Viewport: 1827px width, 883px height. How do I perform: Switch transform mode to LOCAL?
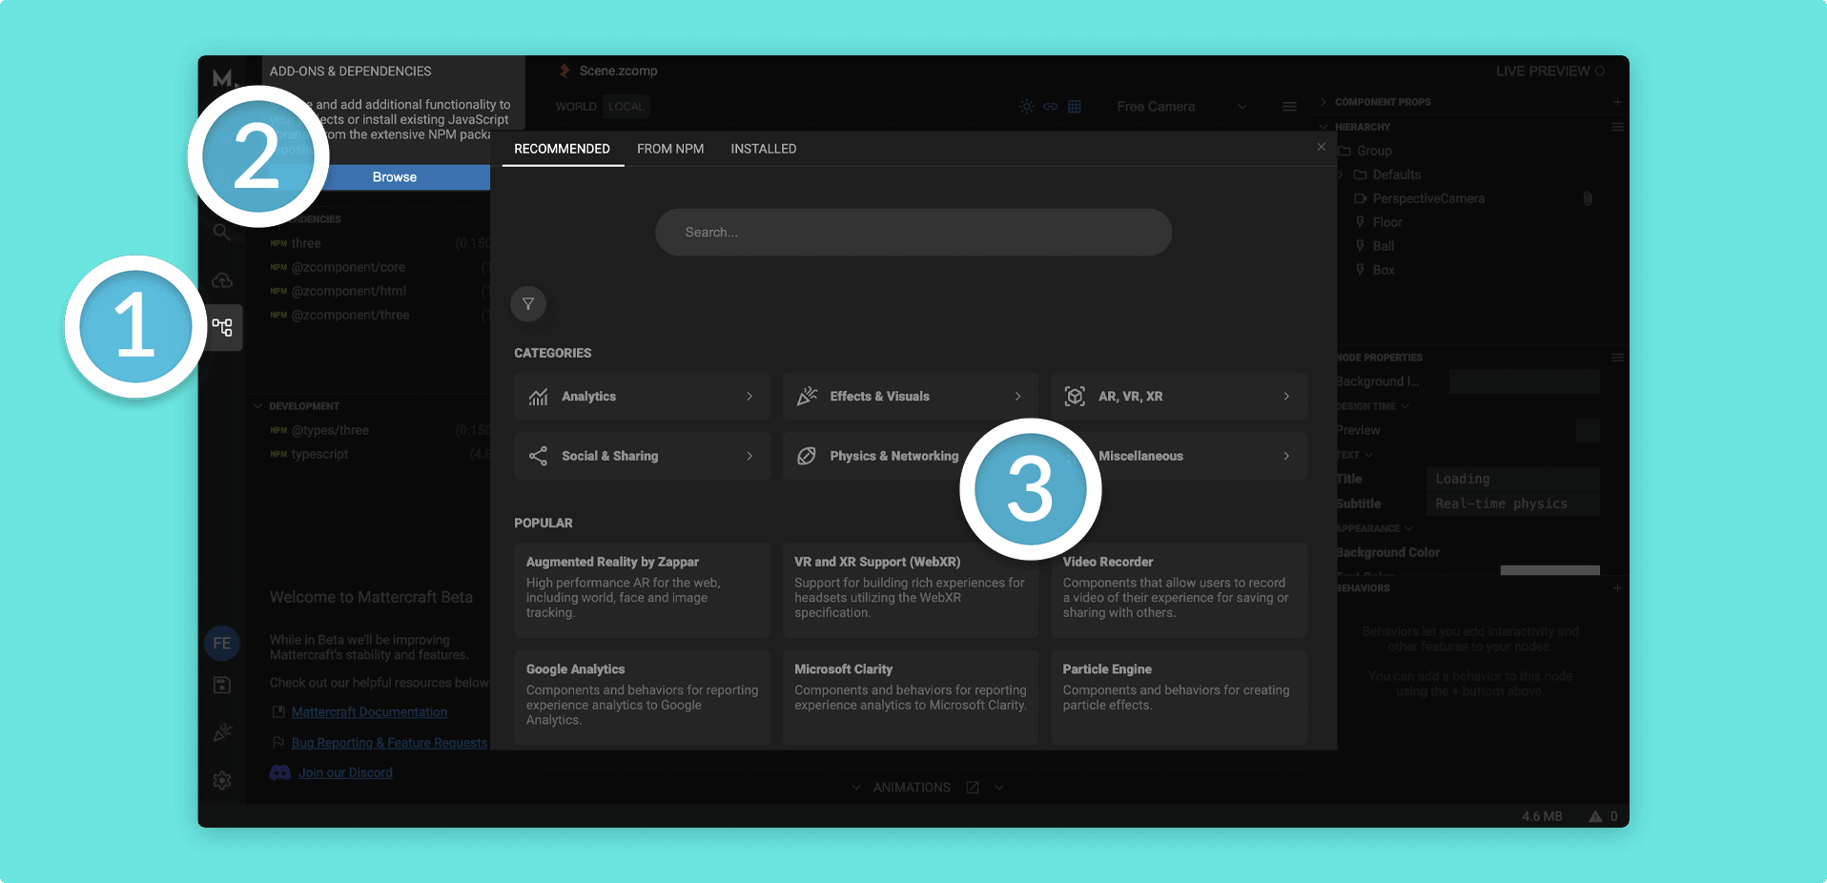coord(626,107)
